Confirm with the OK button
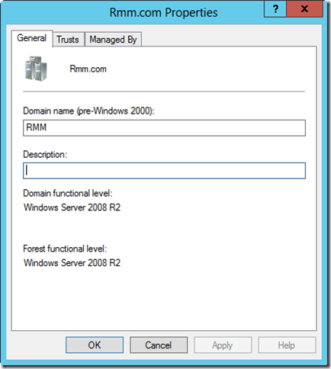This screenshot has width=331, height=369. point(95,345)
